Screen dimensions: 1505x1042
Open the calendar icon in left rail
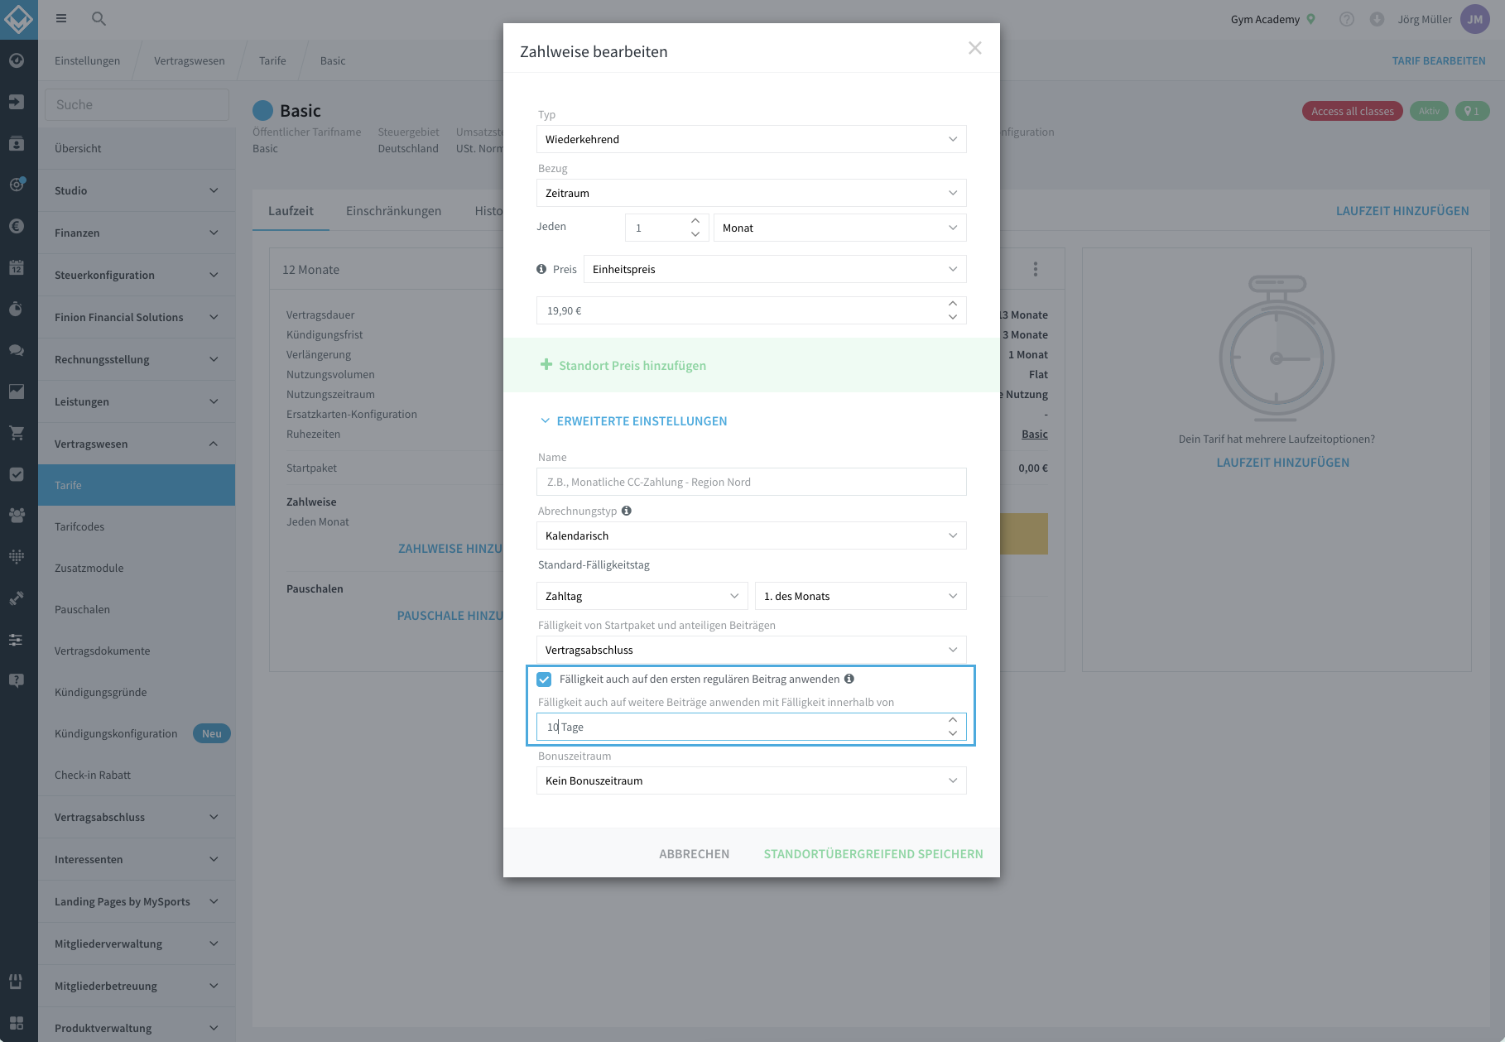click(17, 267)
